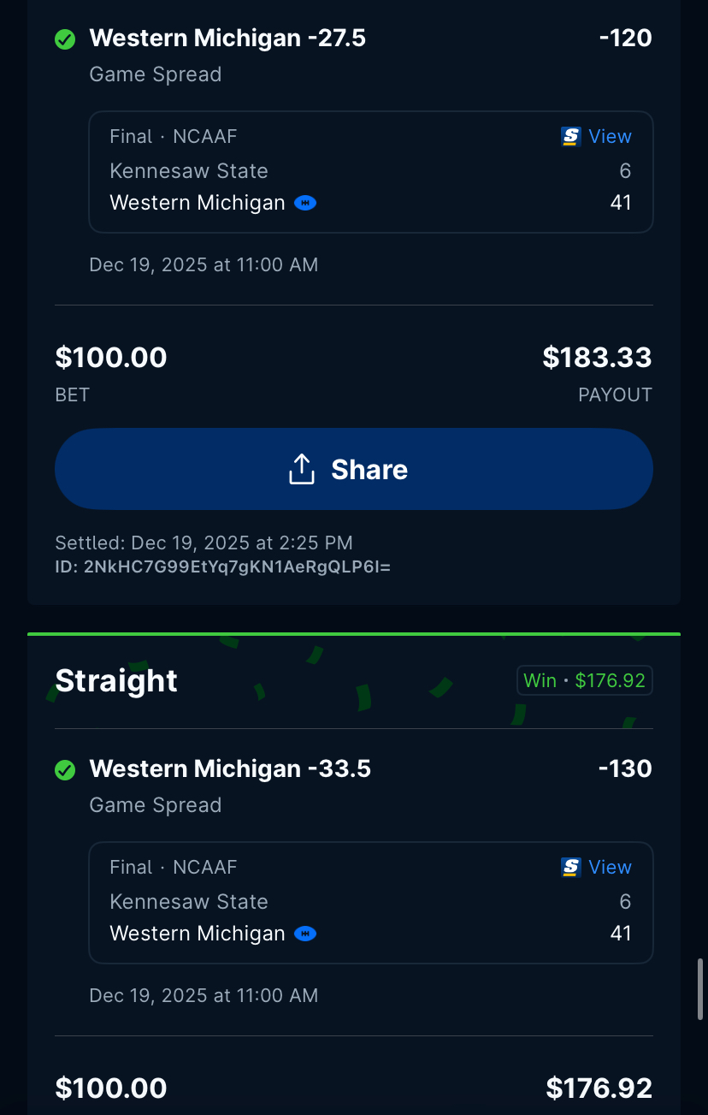708x1115 pixels.
Task: Click the upload arrow icon on Share button
Action: (x=302, y=470)
